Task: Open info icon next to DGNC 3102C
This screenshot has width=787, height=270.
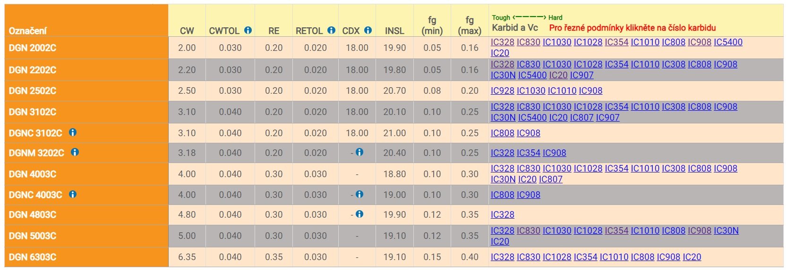Action: pyautogui.click(x=73, y=132)
